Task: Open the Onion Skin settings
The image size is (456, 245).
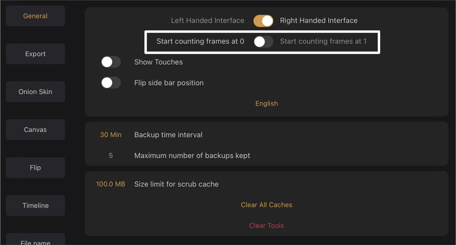Action: point(35,92)
